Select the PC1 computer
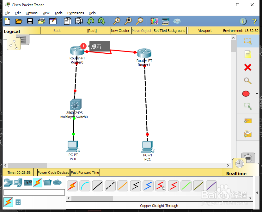Viewport: 262px width, 212px height. point(148,147)
